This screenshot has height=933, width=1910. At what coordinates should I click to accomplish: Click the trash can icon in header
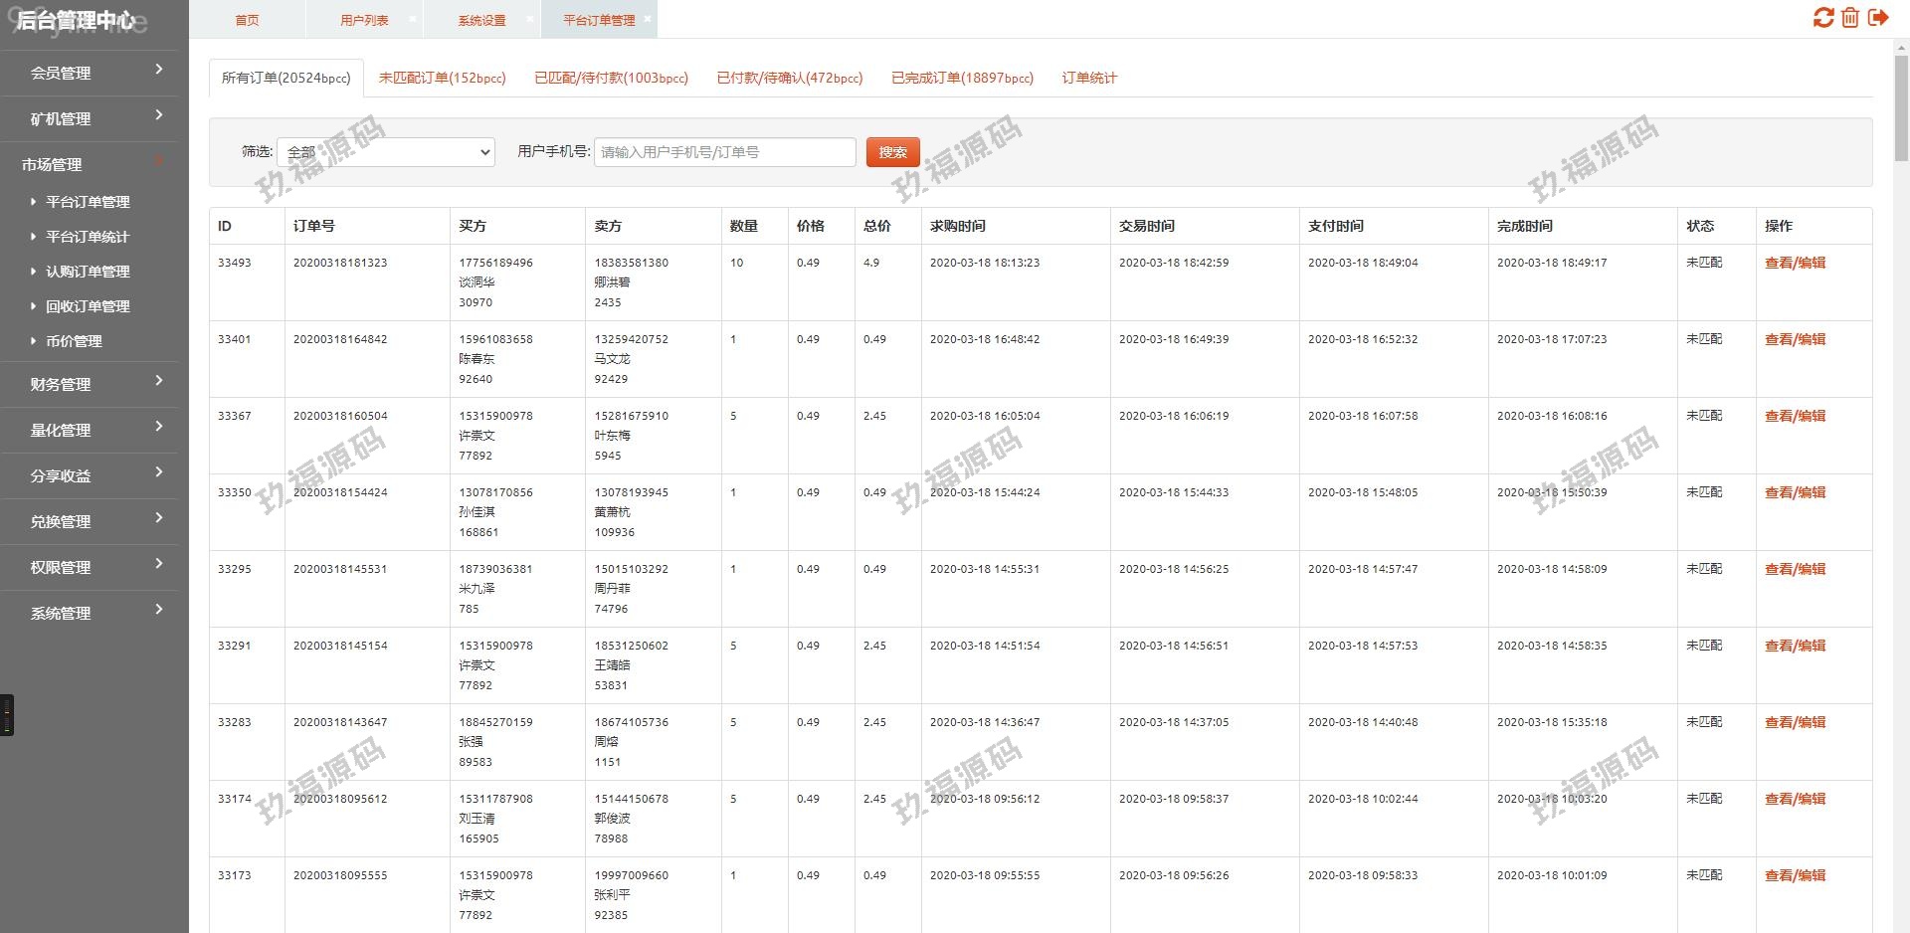1850,18
